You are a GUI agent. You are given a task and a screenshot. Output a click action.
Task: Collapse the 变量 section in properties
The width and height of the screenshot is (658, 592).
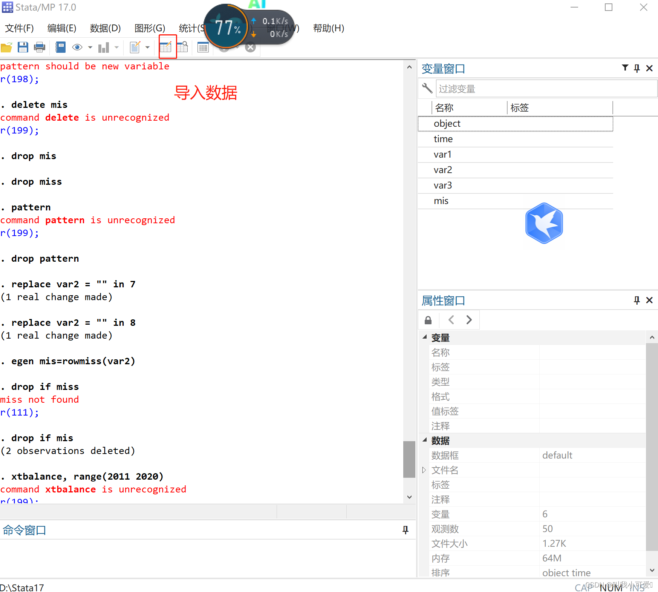click(424, 337)
